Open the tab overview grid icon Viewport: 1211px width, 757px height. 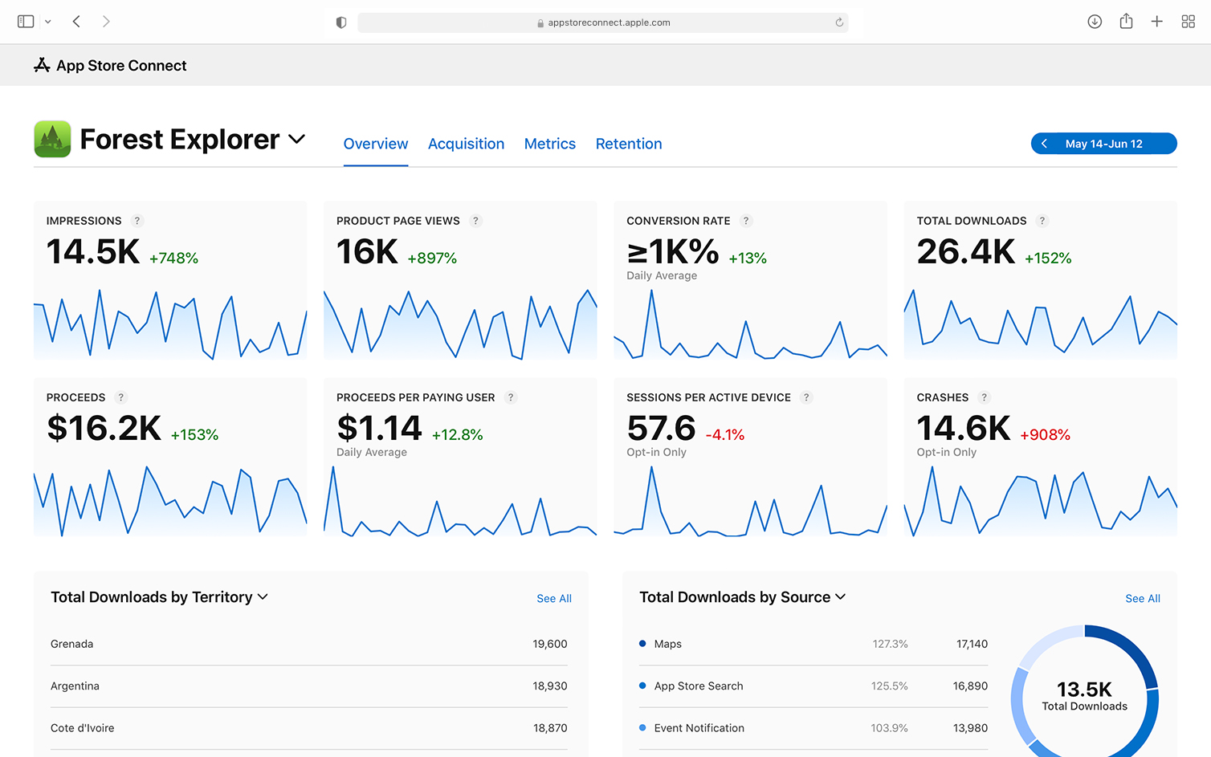point(1188,21)
